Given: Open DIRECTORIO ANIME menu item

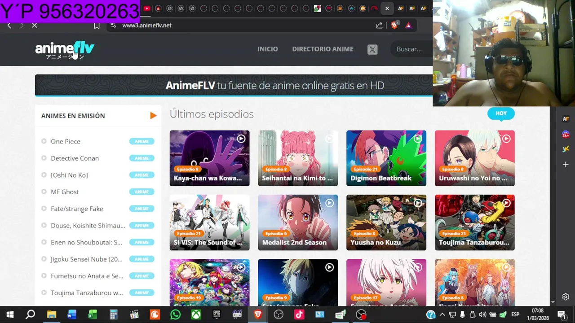Looking at the screenshot, I should pos(323,49).
